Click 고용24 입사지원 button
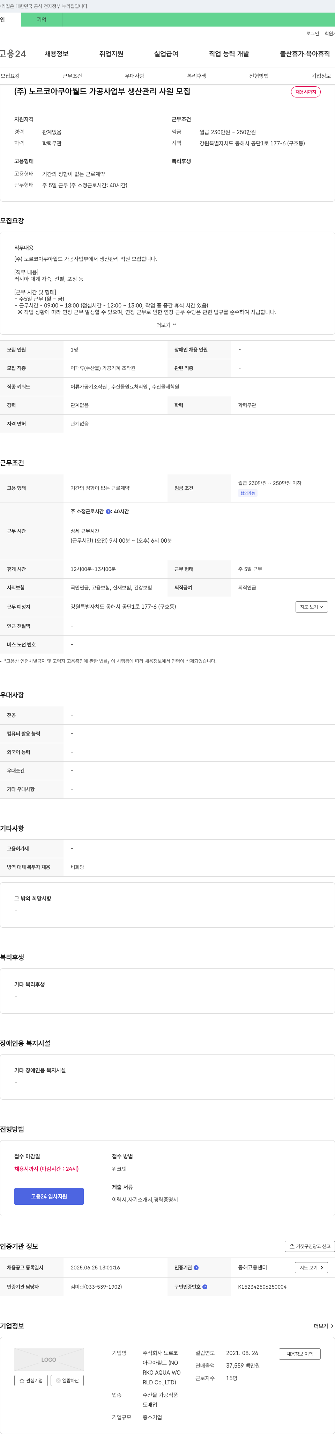 coord(49,1196)
